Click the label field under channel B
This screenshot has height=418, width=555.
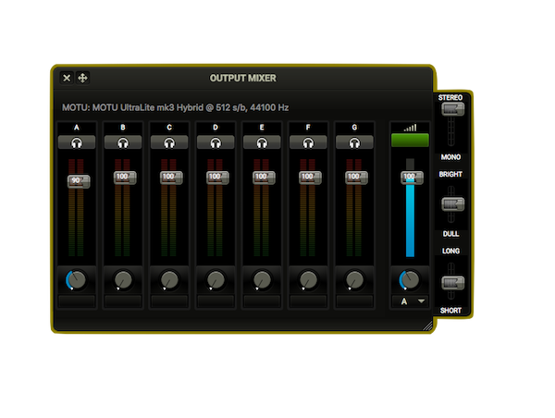click(123, 301)
